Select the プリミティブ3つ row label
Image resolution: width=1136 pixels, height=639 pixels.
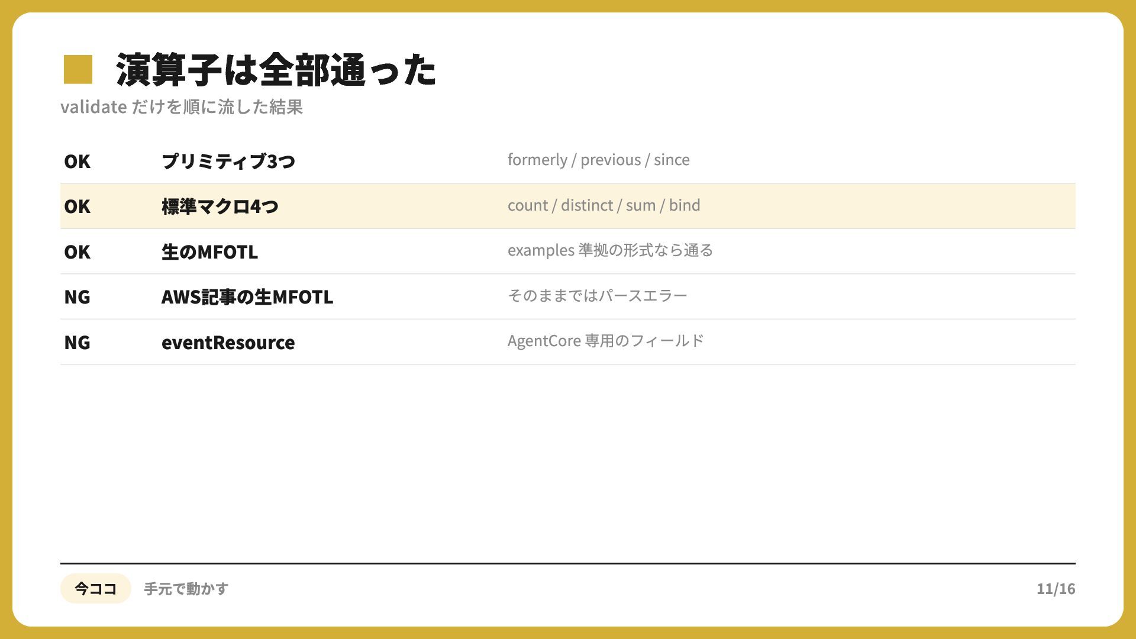point(228,162)
